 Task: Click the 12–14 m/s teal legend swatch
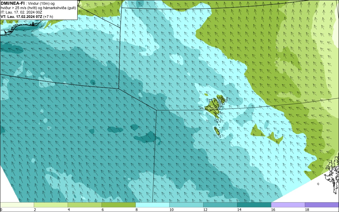(220, 205)
